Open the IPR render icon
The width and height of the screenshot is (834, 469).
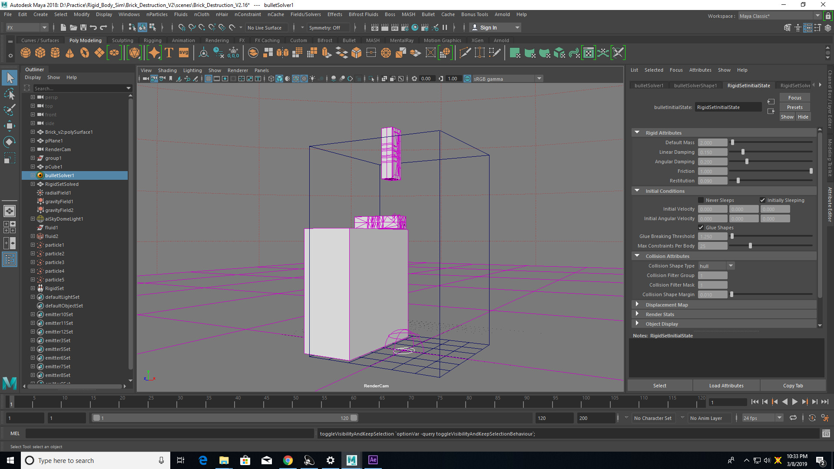[394, 27]
